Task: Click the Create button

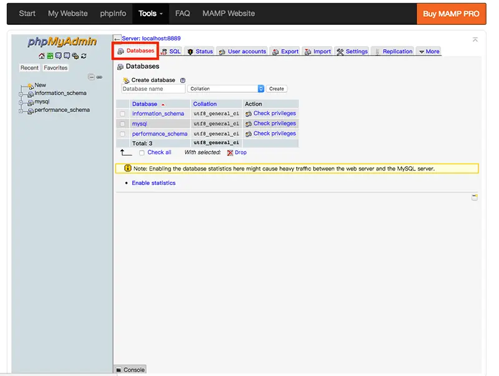Action: (x=276, y=88)
